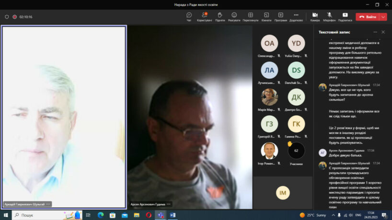Open the Додатково more actions menu

click(x=296, y=16)
